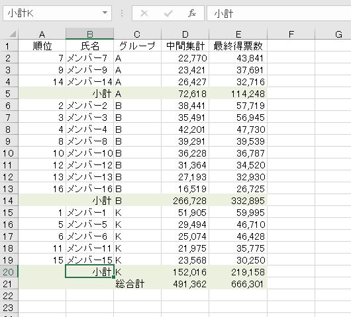
Task: Select column F header
Action: 291,34
